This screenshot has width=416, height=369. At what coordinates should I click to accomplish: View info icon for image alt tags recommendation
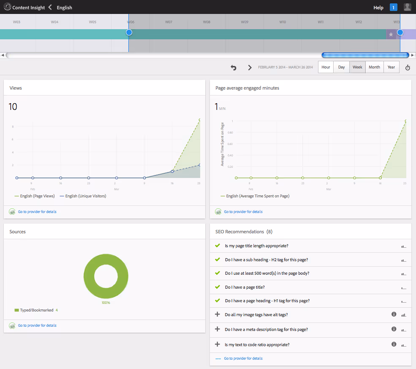click(x=394, y=315)
